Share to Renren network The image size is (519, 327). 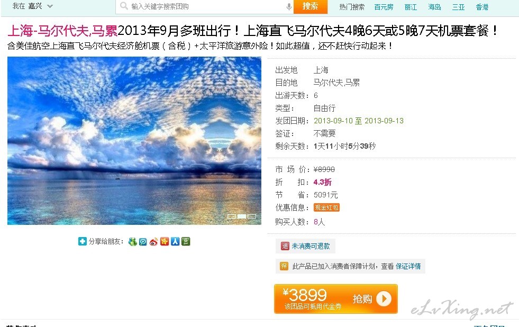coord(175,242)
